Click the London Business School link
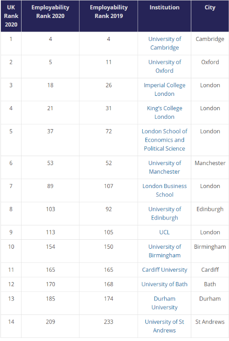 click(164, 190)
